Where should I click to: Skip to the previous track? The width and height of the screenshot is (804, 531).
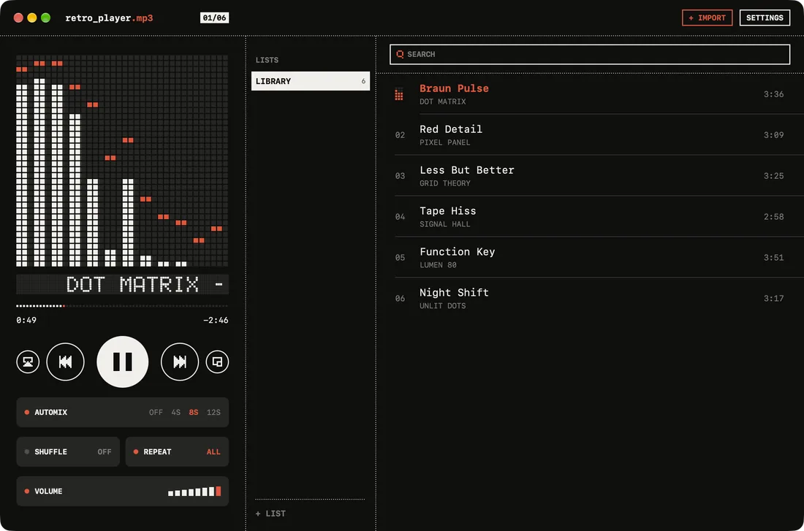coord(65,362)
